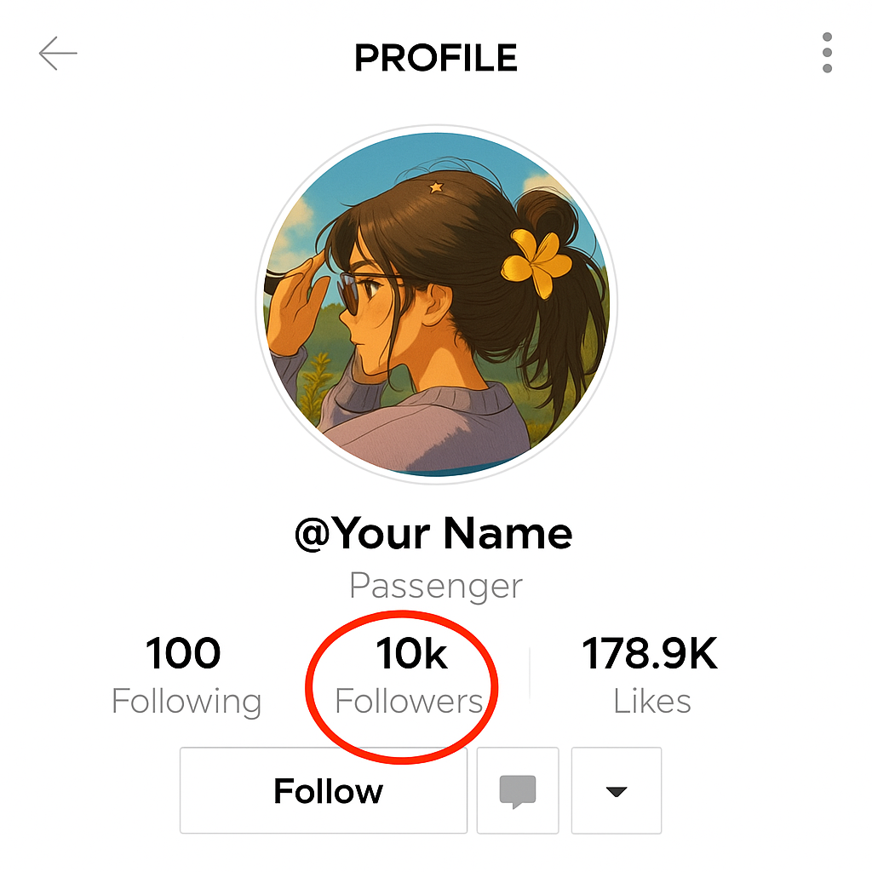Click the star hair clip in avatar
Viewport: 872px width, 872px height.
(x=436, y=187)
